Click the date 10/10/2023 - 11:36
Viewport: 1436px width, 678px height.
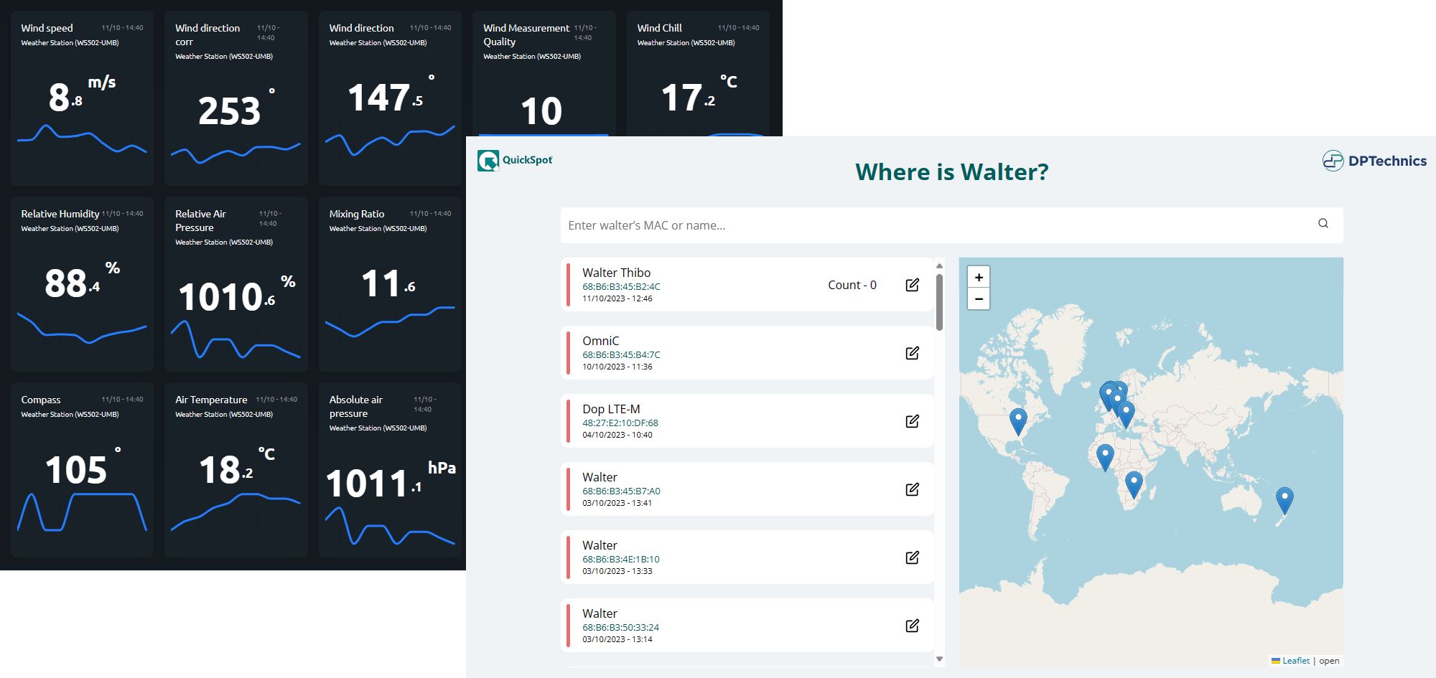click(x=617, y=367)
